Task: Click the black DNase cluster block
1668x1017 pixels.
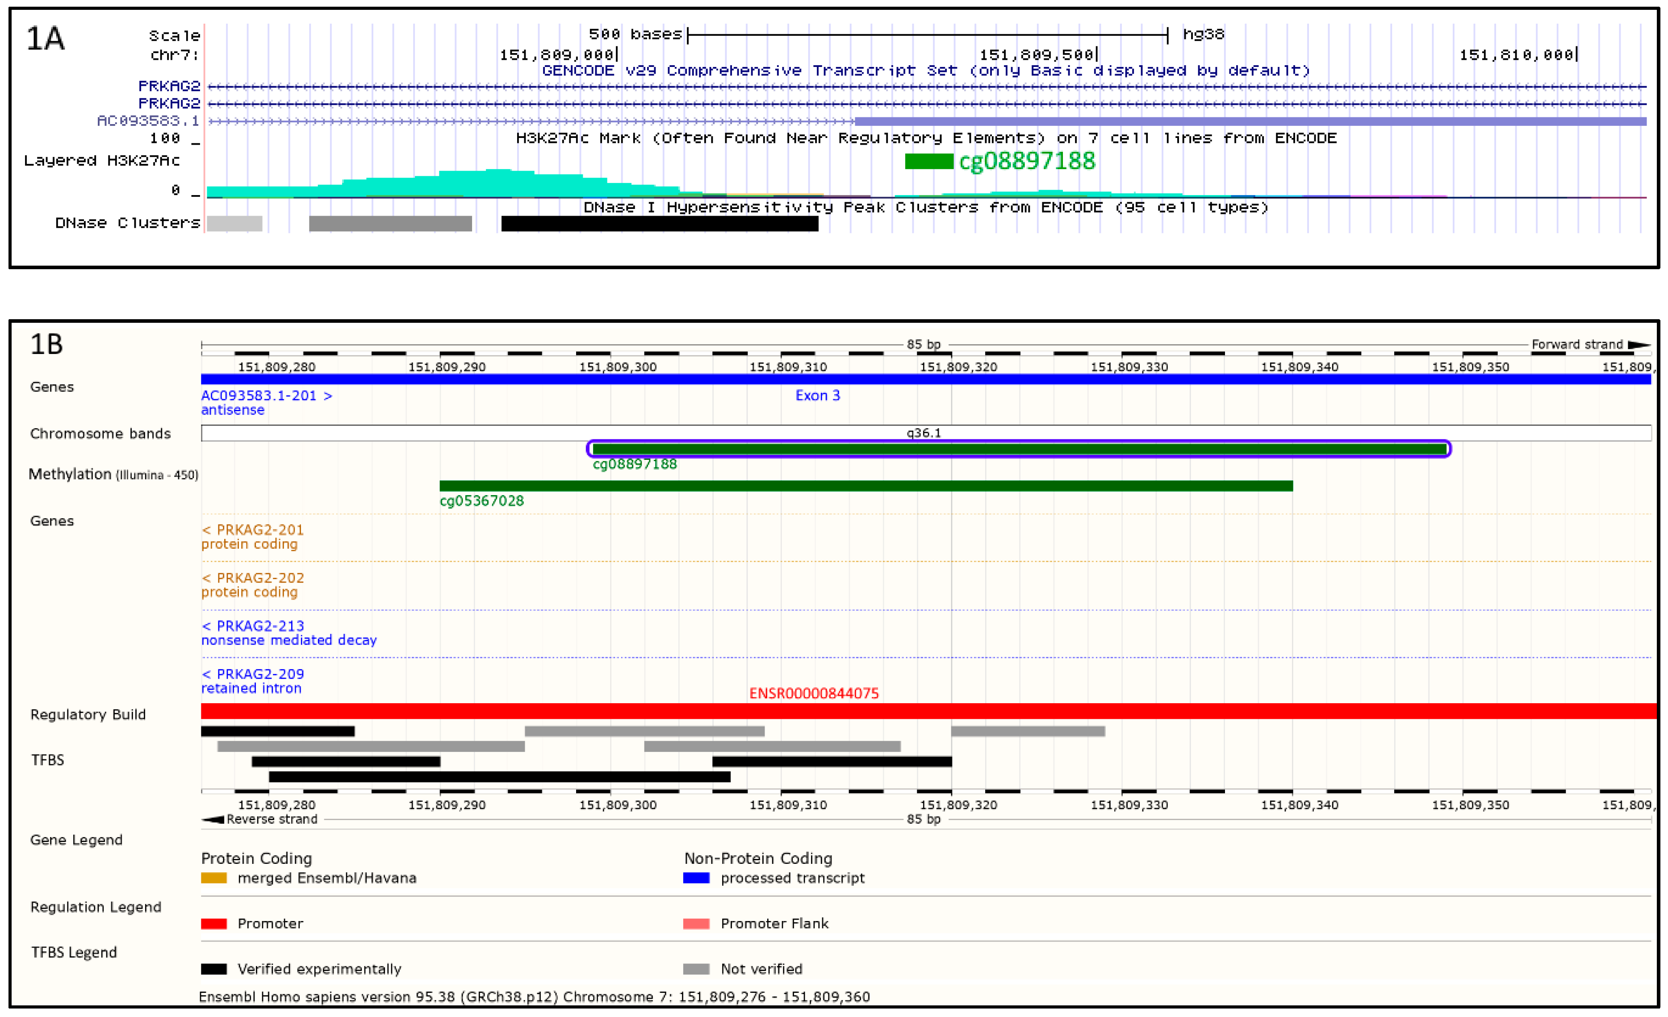Action: 659,223
